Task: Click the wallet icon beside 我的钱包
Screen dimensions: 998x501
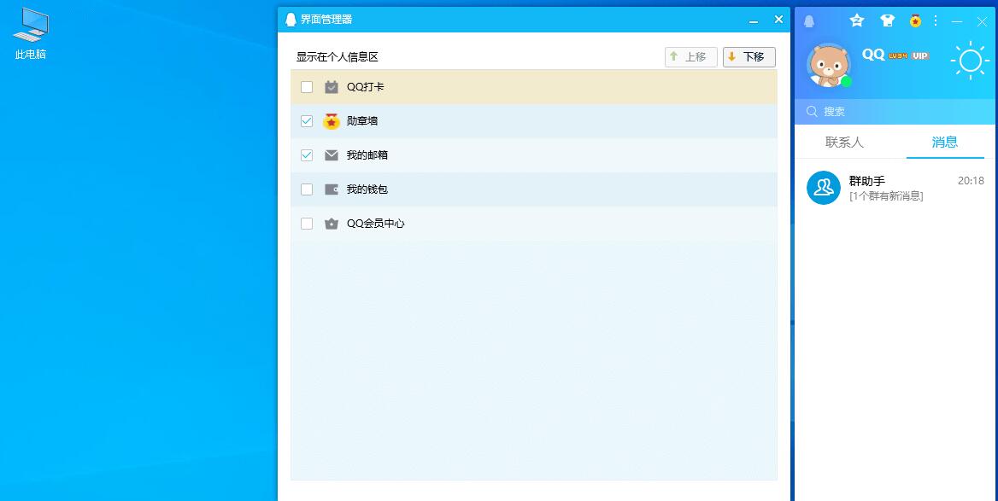Action: pyautogui.click(x=332, y=189)
